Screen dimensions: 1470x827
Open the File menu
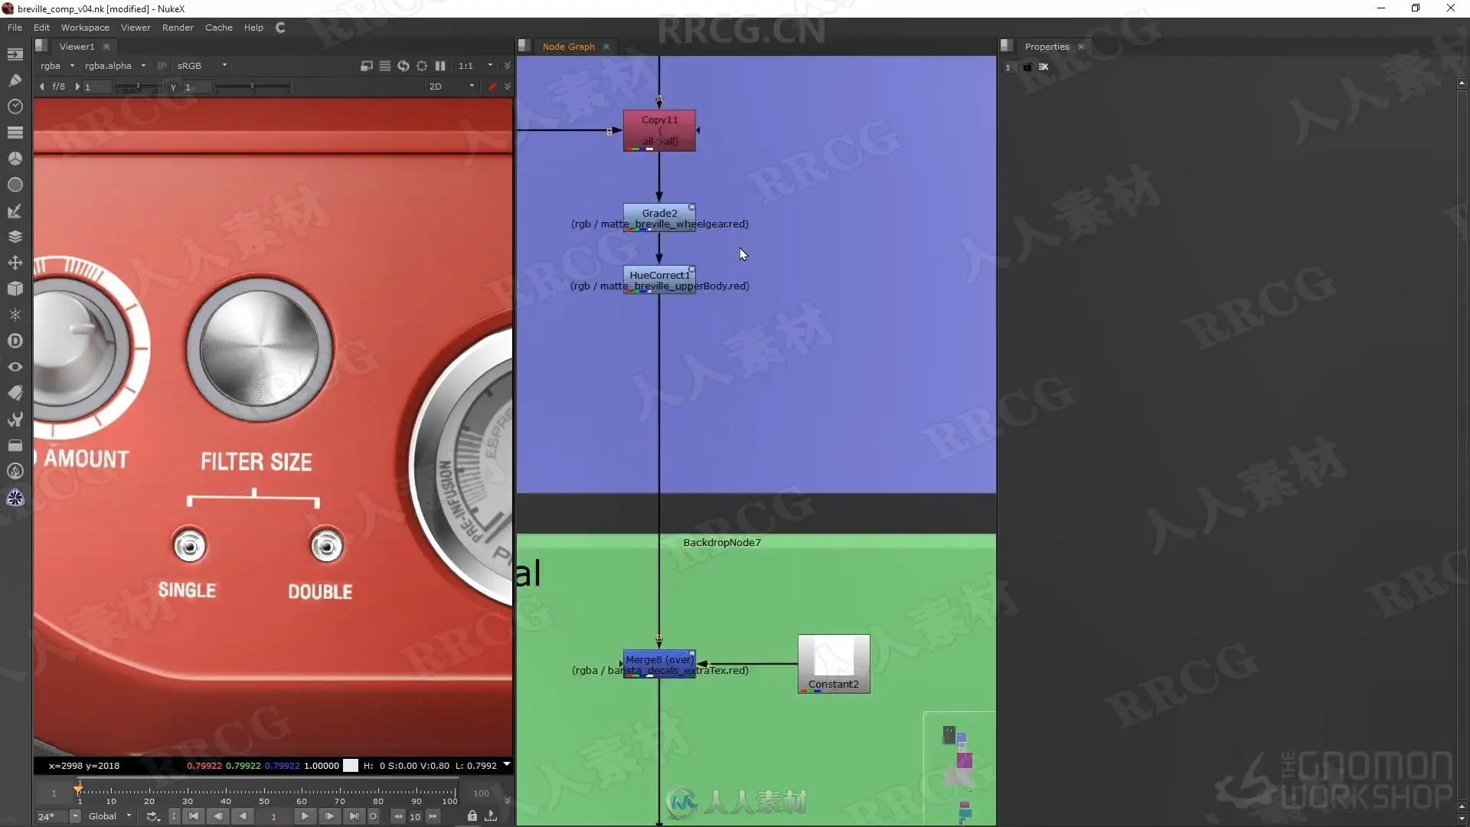coord(15,28)
